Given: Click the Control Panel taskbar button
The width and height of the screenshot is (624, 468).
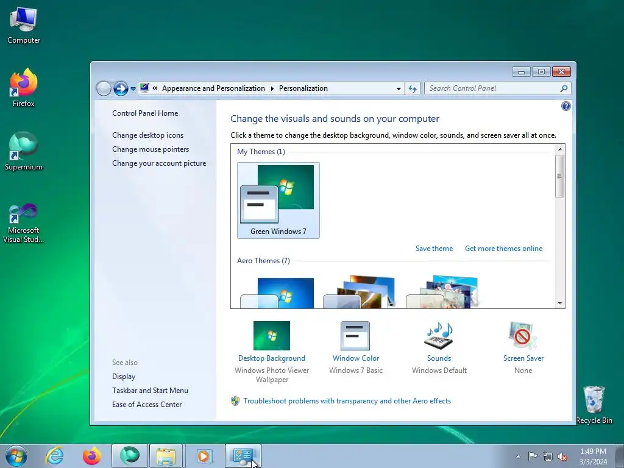Looking at the screenshot, I should point(243,456).
